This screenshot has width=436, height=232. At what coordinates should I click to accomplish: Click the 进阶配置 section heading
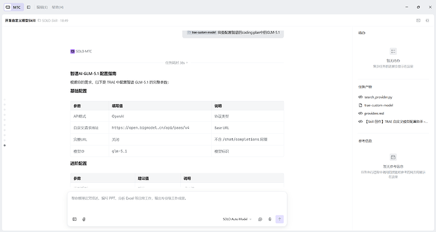78,163
